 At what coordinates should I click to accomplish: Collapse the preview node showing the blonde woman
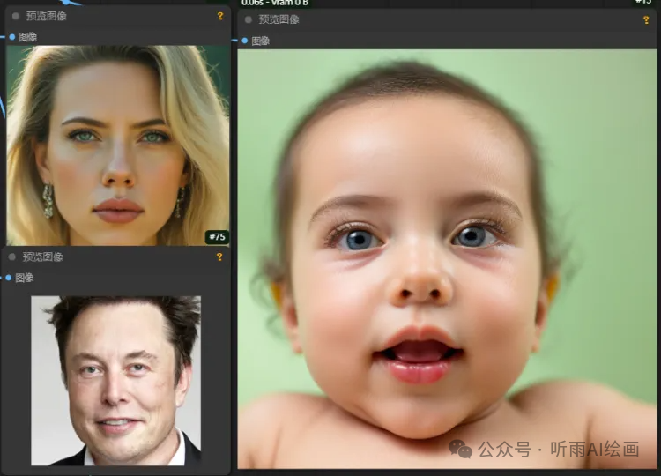pyautogui.click(x=16, y=16)
